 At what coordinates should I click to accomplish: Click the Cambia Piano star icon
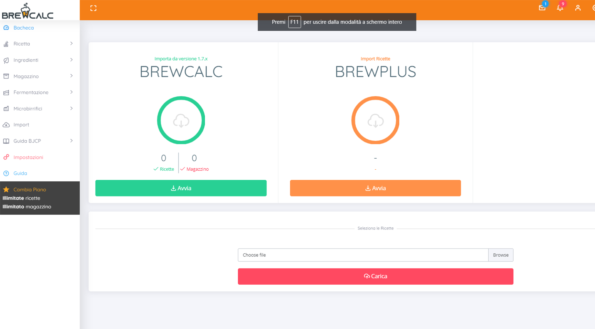point(6,189)
